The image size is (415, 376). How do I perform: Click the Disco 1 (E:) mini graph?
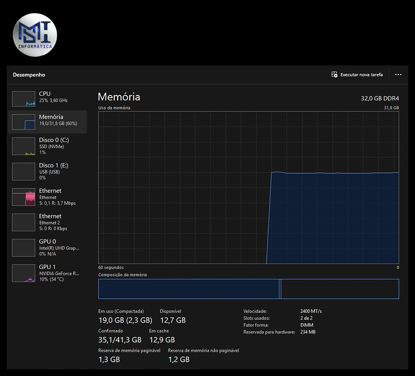point(23,171)
